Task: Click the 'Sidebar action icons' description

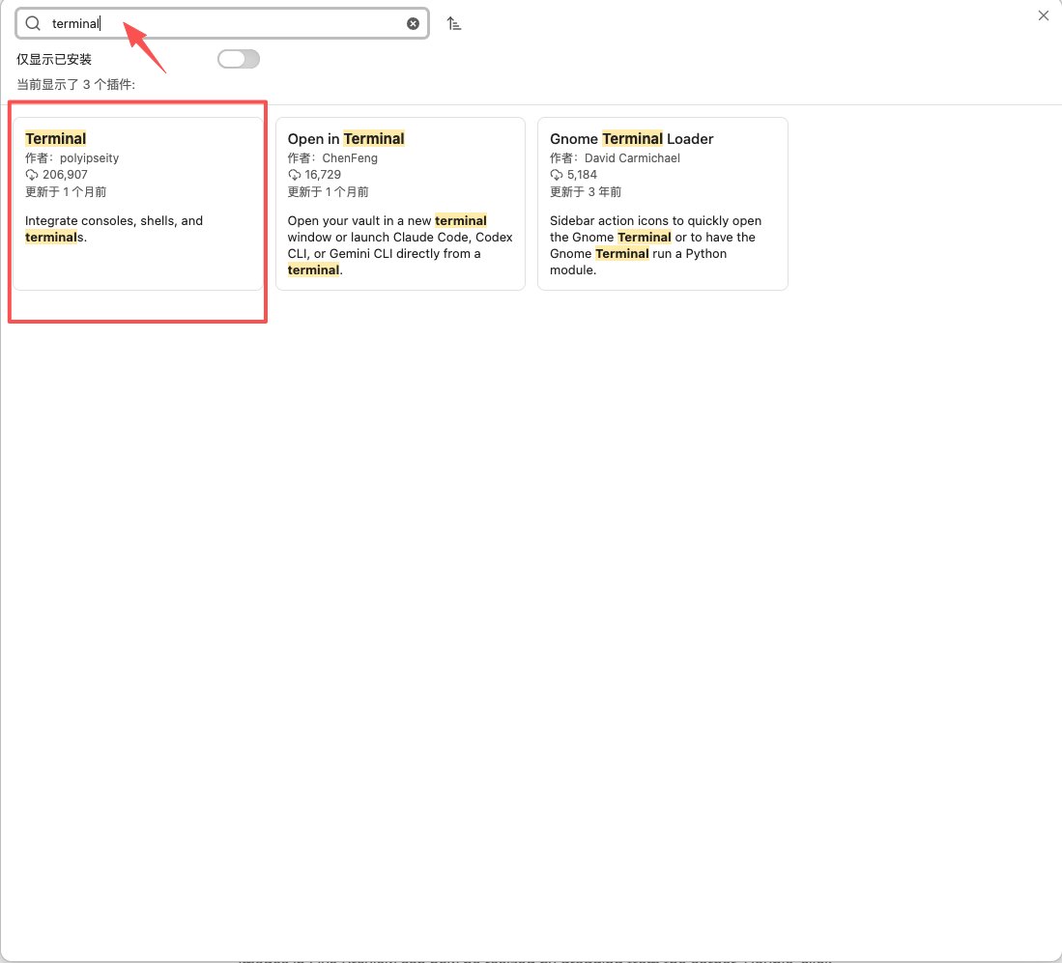Action: [655, 245]
